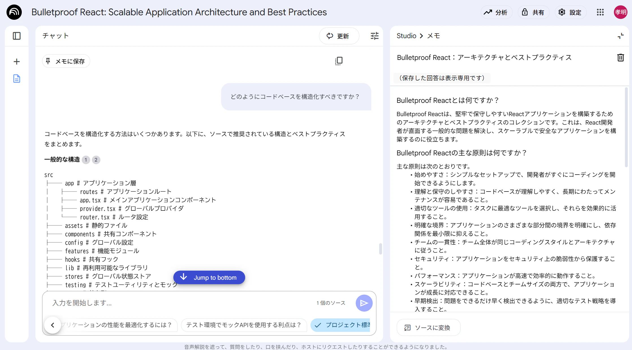Click the 分析 analytics button
The width and height of the screenshot is (632, 350).
[x=496, y=12]
